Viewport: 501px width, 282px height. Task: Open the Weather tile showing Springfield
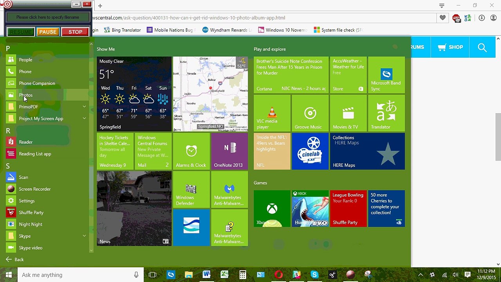[x=134, y=94]
